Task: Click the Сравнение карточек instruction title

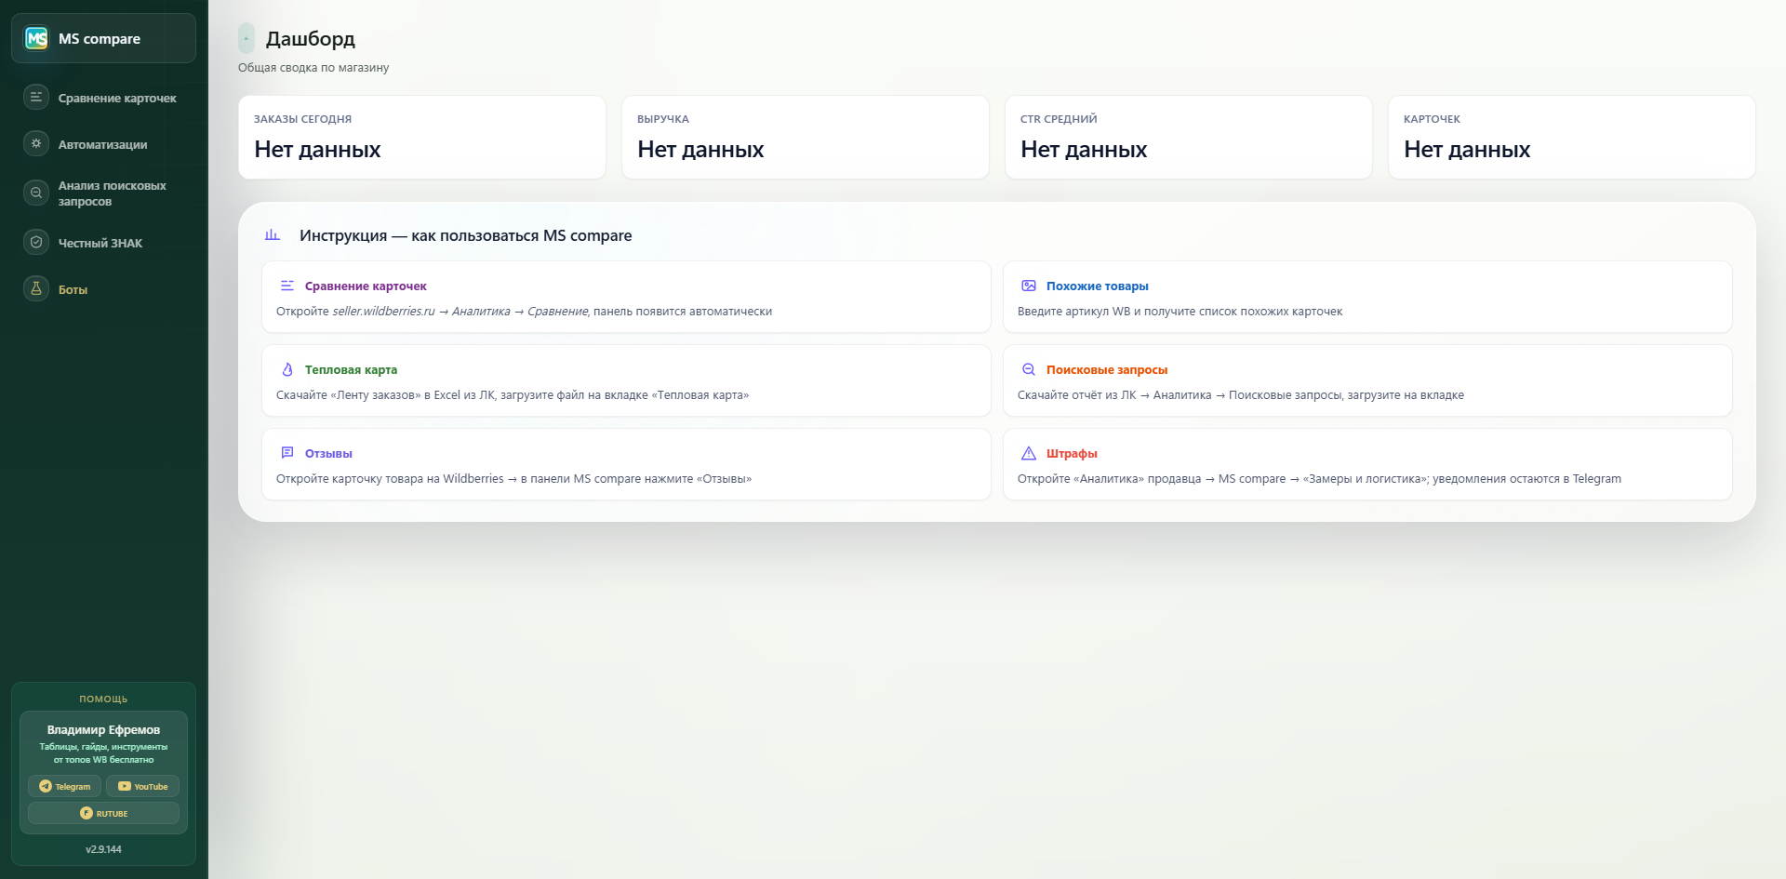Action: (366, 286)
